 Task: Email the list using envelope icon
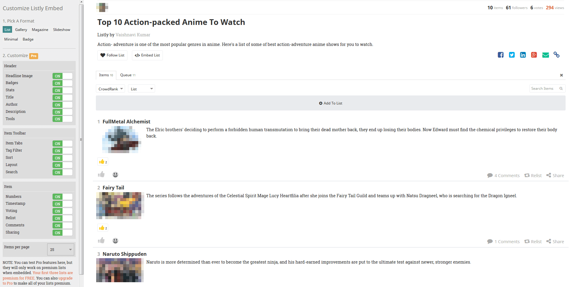(x=545, y=55)
